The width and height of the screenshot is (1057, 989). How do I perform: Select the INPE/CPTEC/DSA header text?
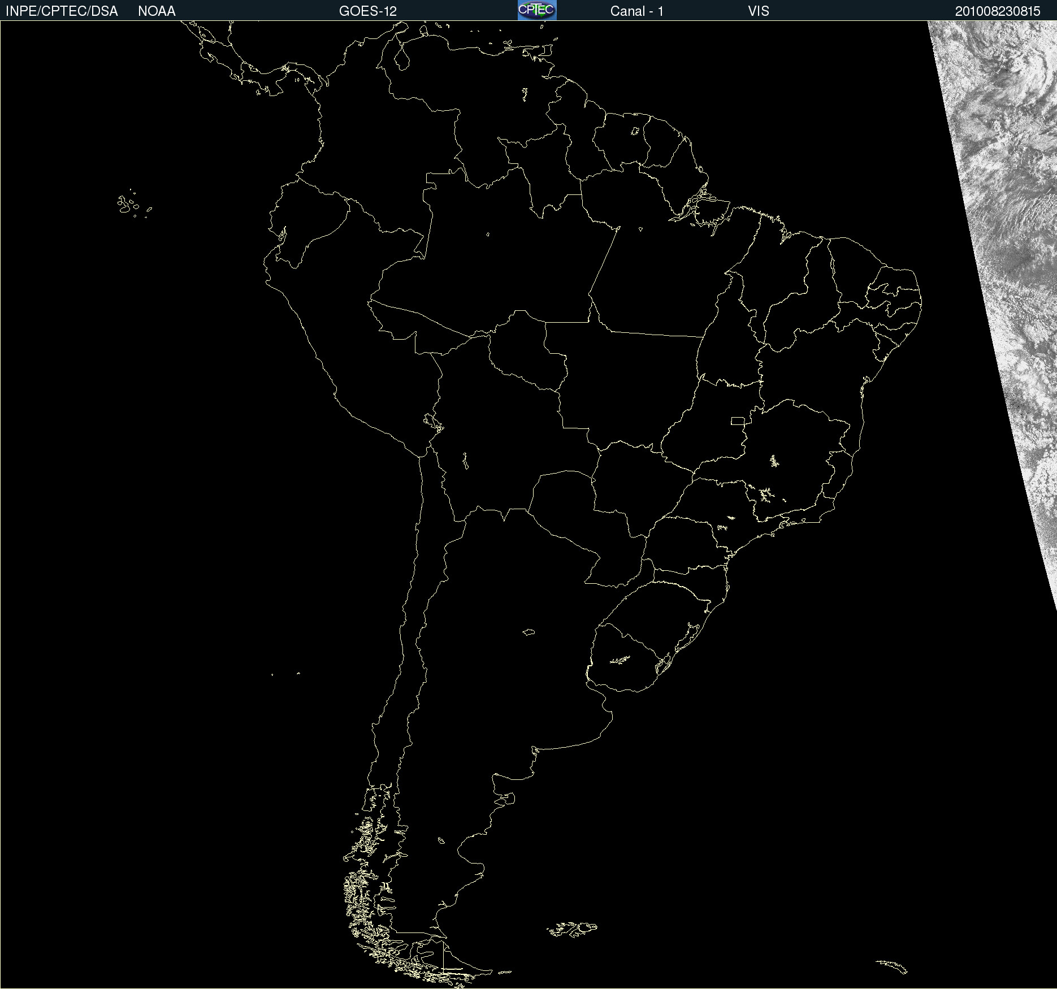pos(62,11)
